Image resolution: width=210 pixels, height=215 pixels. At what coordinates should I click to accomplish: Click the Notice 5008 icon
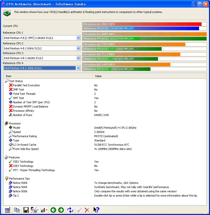(x=10, y=183)
